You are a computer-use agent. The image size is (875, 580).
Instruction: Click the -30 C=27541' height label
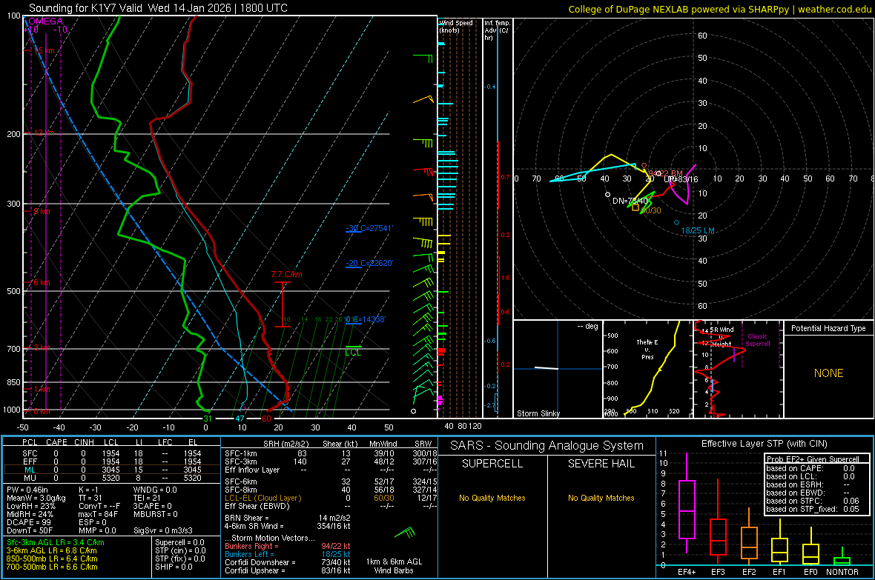tap(369, 228)
